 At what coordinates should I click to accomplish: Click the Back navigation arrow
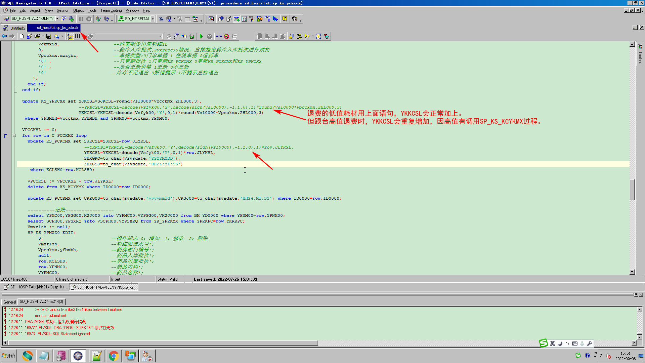(4, 36)
